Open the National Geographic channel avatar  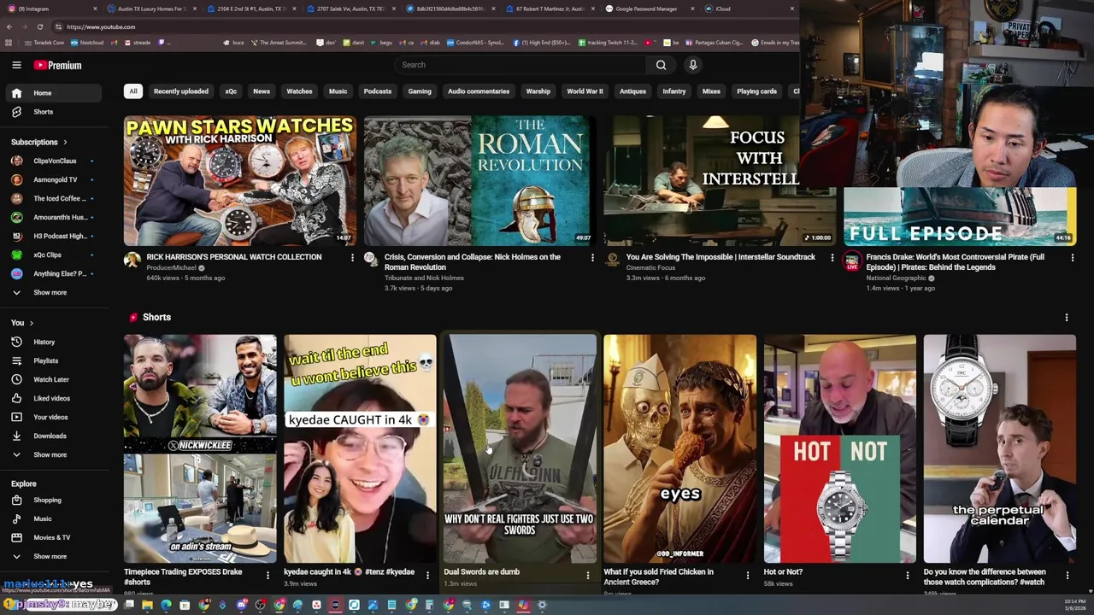click(x=852, y=260)
